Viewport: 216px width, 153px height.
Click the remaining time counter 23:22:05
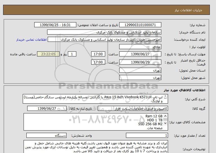click(48, 54)
